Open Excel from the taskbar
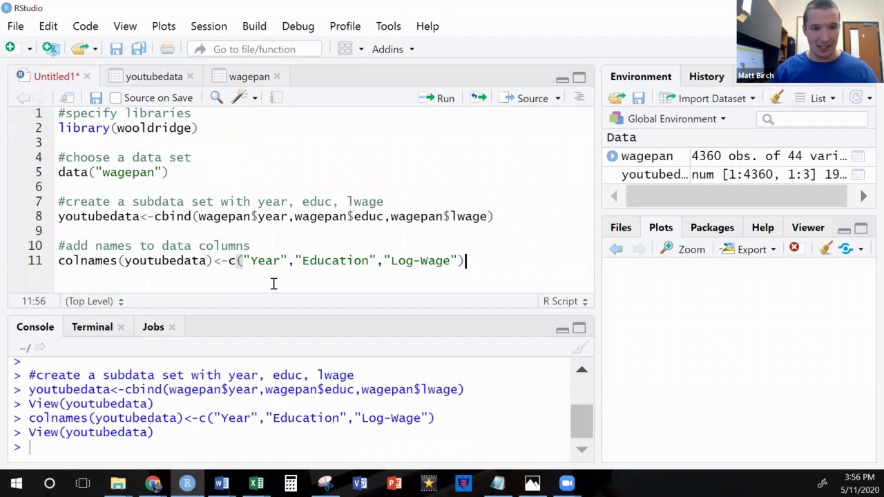 click(256, 483)
